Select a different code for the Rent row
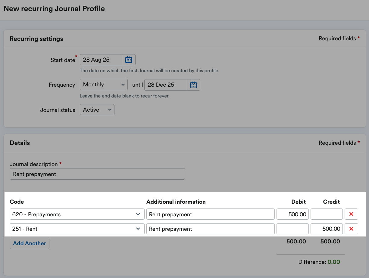This screenshot has width=369, height=278. click(x=77, y=229)
